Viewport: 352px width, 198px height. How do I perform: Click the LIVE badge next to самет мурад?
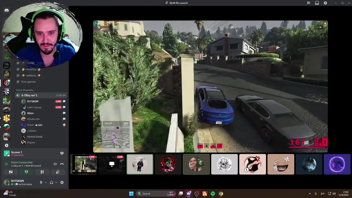coord(58,107)
